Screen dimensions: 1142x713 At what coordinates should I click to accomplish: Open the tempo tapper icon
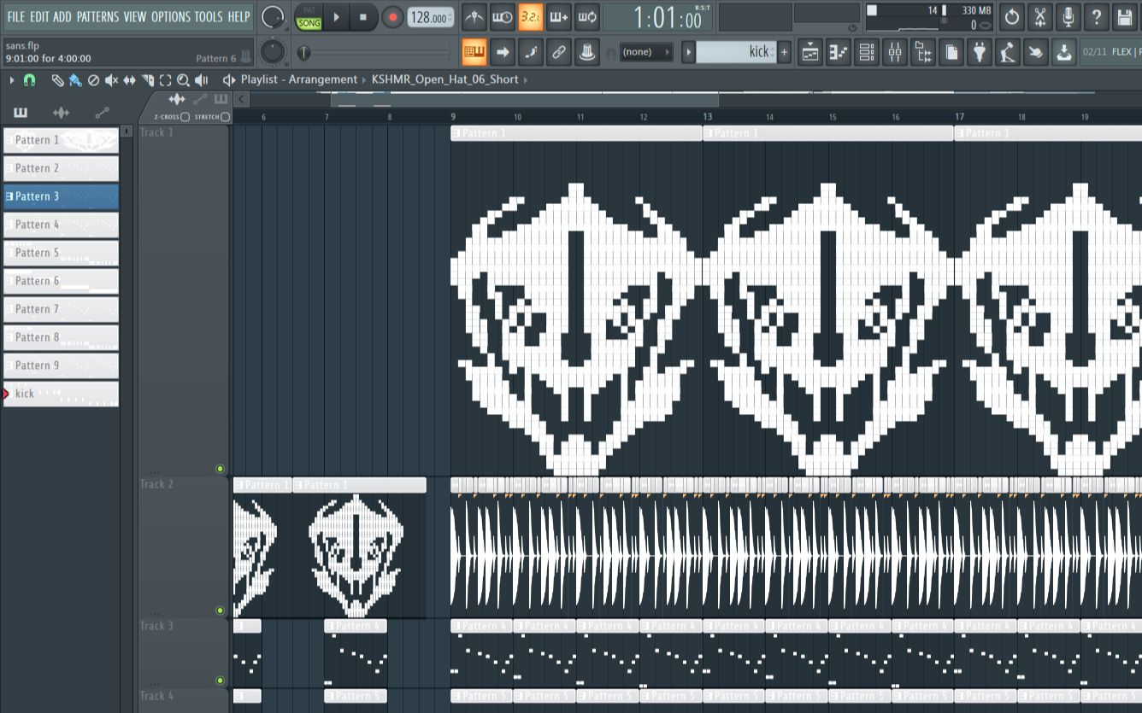pyautogui.click(x=1008, y=52)
